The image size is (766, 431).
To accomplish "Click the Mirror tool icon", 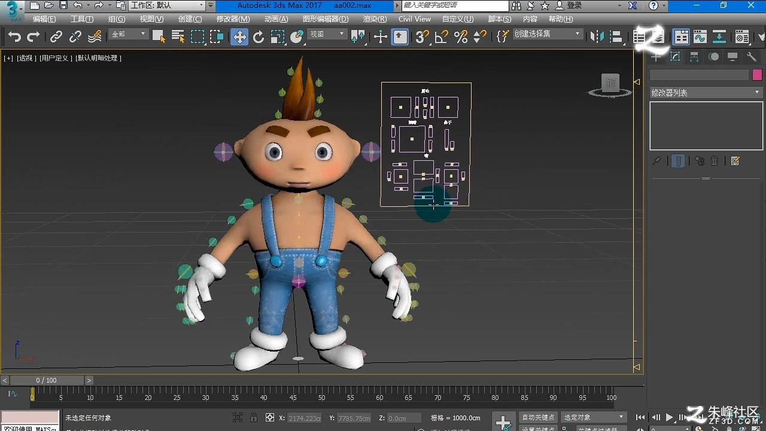I will coord(597,37).
